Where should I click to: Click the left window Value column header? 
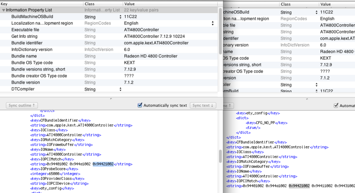pos(170,4)
